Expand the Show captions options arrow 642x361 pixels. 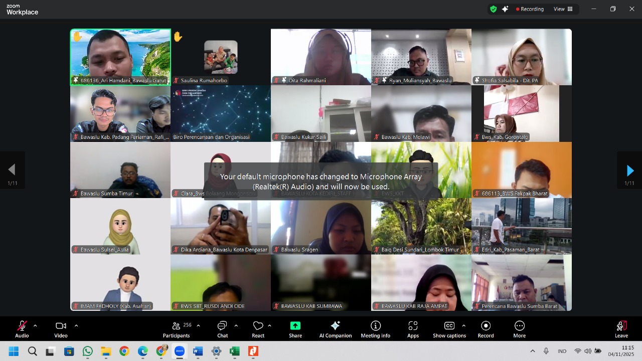click(x=463, y=326)
